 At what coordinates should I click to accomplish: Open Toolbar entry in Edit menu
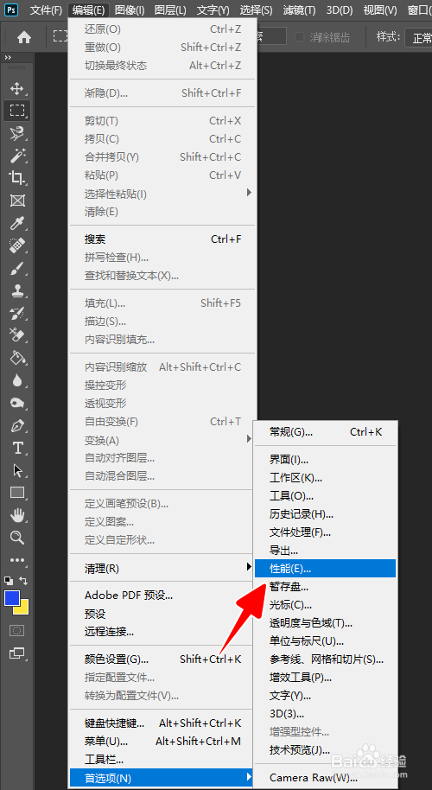162,759
